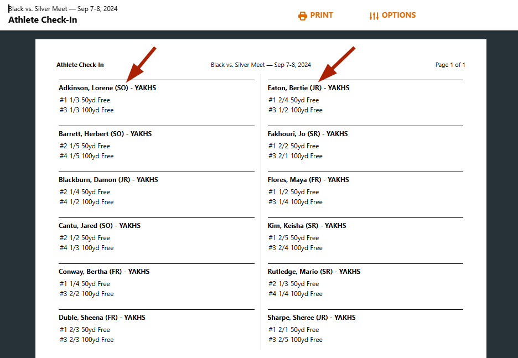The width and height of the screenshot is (518, 358).
Task: Click the 'Athlete Check-In' page title
Action: [43, 20]
